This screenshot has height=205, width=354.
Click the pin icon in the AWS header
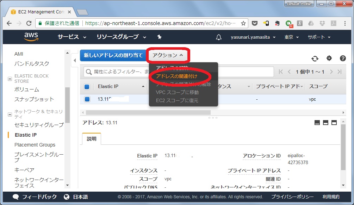coord(160,37)
